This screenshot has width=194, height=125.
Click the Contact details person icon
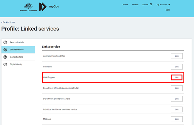(x=5, y=57)
